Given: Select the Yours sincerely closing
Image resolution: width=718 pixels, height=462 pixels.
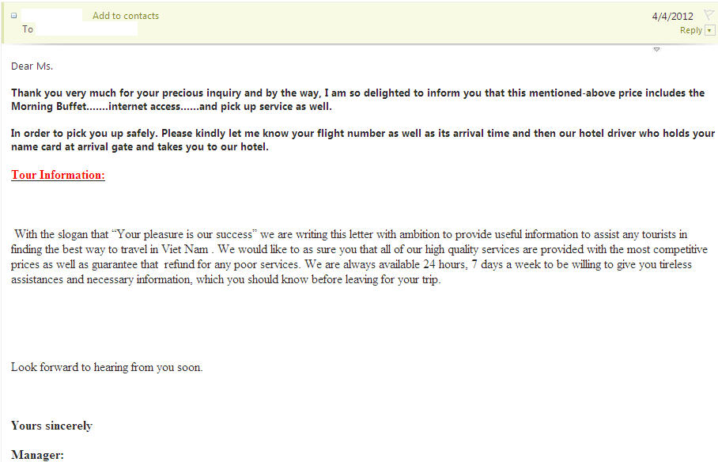Looking at the screenshot, I should (x=51, y=426).
